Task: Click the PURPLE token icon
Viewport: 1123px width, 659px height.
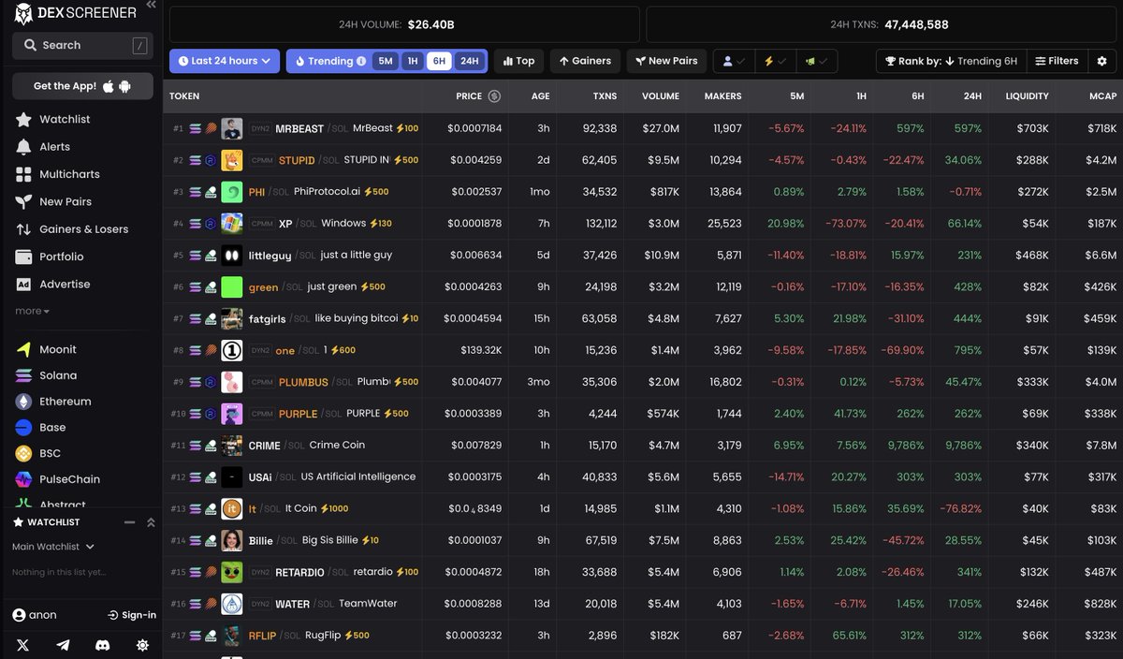Action: [232, 414]
